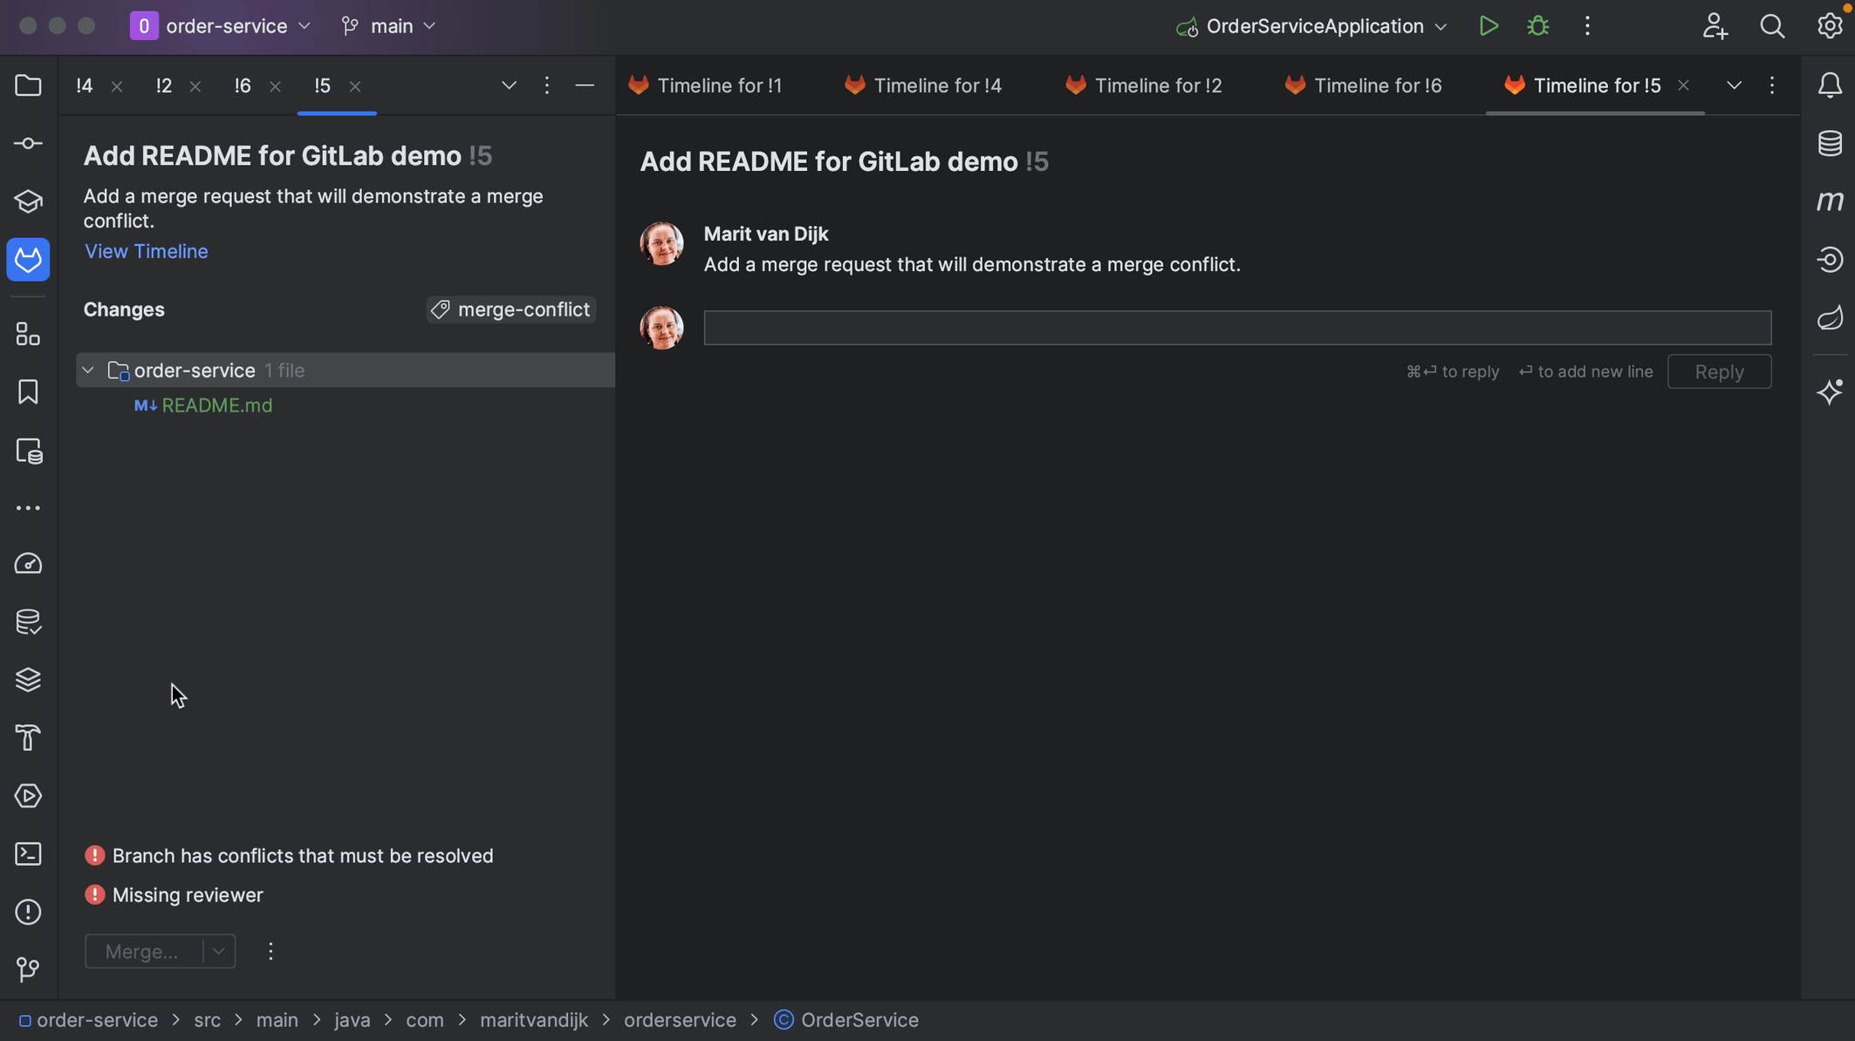Collapse the order-service changes folder

88,371
